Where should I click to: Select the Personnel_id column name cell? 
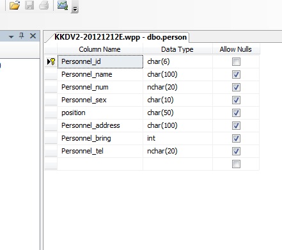100,62
